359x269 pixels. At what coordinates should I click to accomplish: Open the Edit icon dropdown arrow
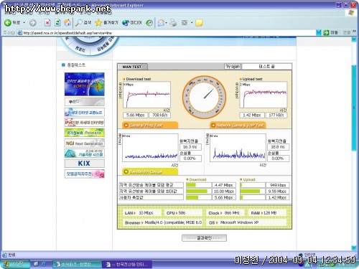[192, 23]
